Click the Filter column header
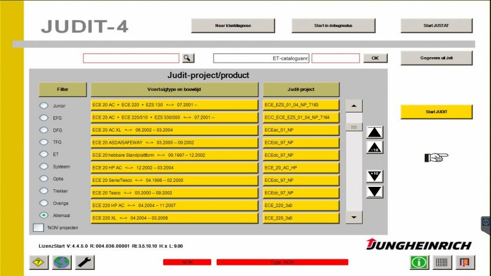491x276 pixels. click(x=63, y=89)
